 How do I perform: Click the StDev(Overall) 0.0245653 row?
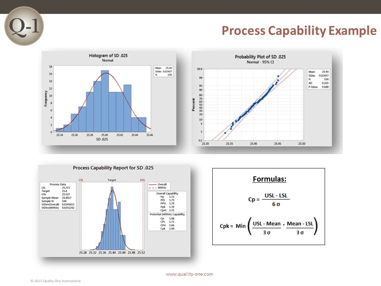coord(58,205)
